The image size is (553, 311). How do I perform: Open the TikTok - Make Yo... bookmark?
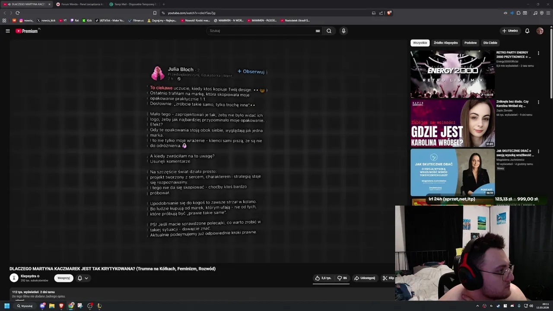point(110,20)
